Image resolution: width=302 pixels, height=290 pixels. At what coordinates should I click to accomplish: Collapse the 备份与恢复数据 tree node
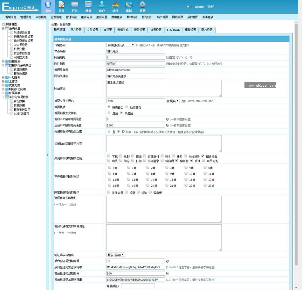tap(3, 97)
